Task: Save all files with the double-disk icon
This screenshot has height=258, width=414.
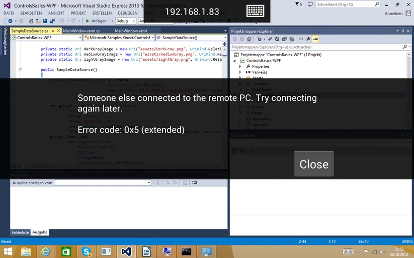Action: click(x=52, y=21)
